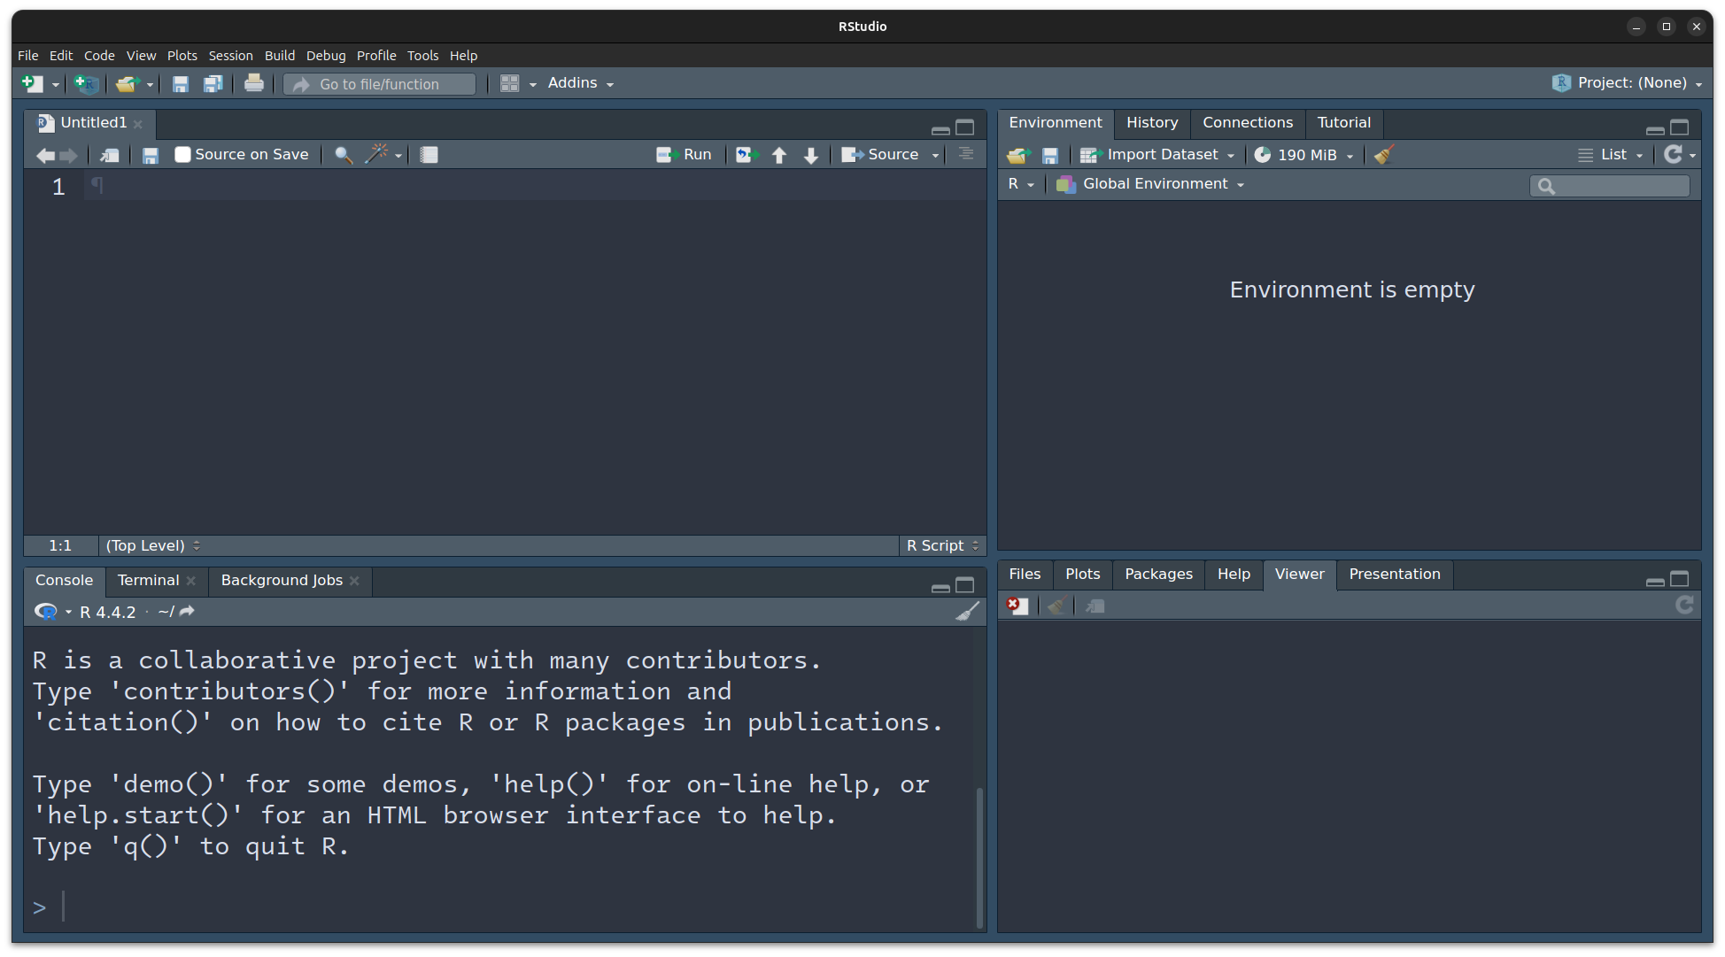Image resolution: width=1725 pixels, height=957 pixels.
Task: Click the save workspace icon in Environment pane
Action: [x=1050, y=155]
